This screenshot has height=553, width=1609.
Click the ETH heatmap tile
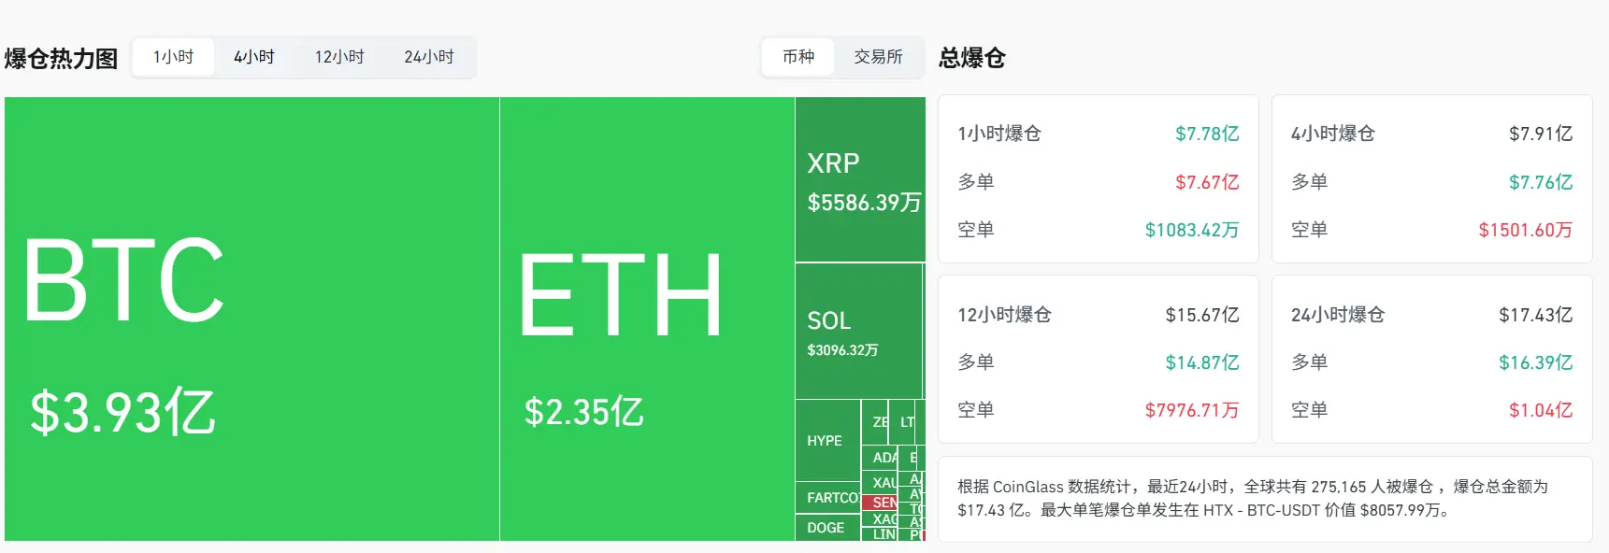tap(647, 319)
